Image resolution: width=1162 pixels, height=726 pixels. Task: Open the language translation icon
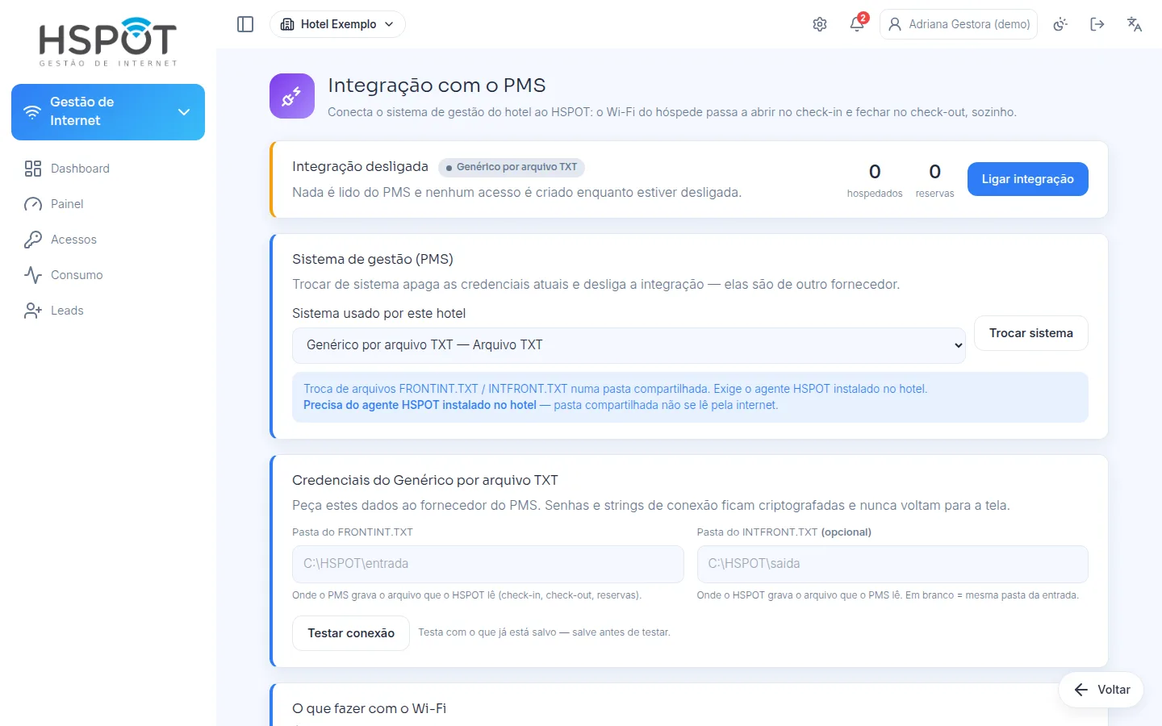pos(1135,24)
